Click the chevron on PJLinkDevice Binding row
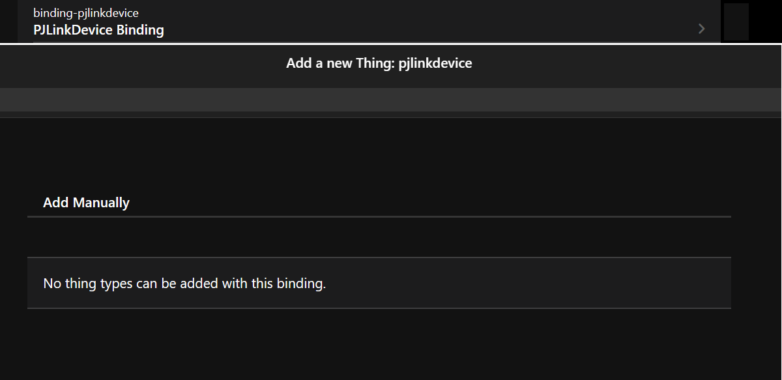The image size is (782, 380). tap(701, 29)
